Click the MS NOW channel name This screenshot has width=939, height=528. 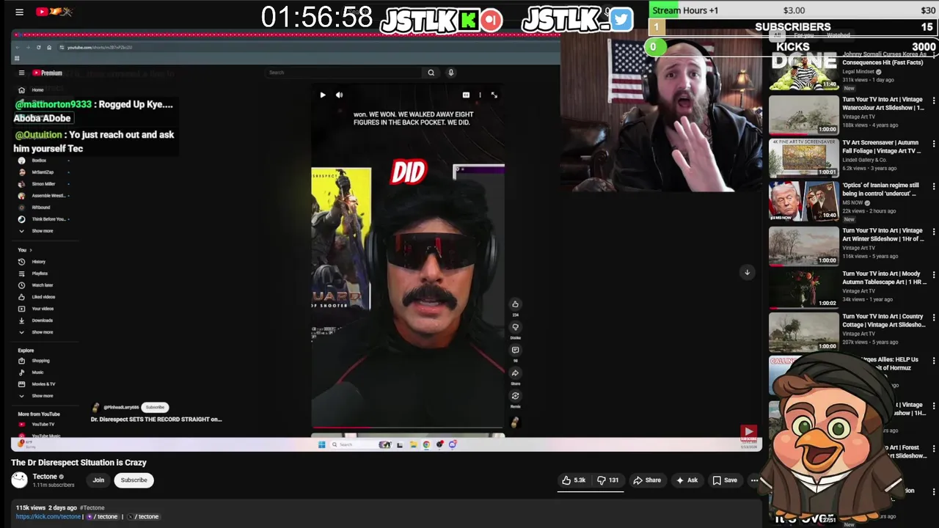point(852,202)
